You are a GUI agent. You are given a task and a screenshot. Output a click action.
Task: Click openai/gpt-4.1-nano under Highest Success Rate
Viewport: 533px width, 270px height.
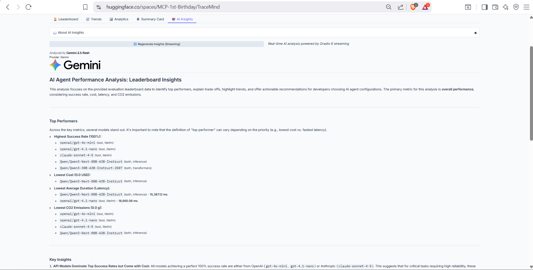(x=78, y=149)
